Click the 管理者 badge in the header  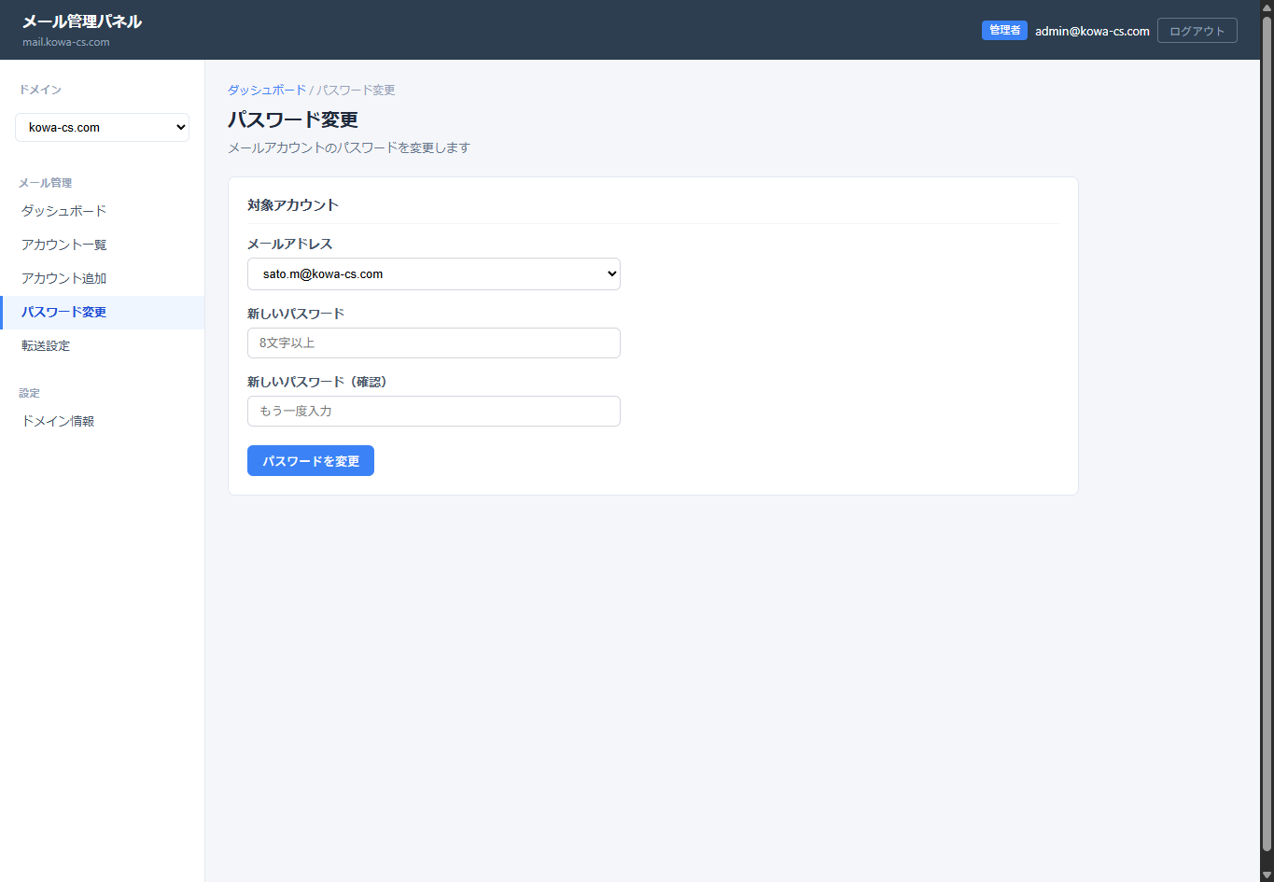[x=1004, y=31]
